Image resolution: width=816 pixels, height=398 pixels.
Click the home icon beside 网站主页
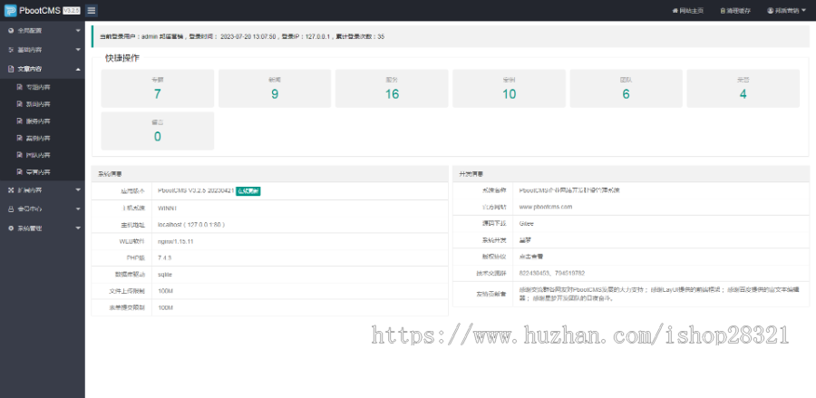675,10
